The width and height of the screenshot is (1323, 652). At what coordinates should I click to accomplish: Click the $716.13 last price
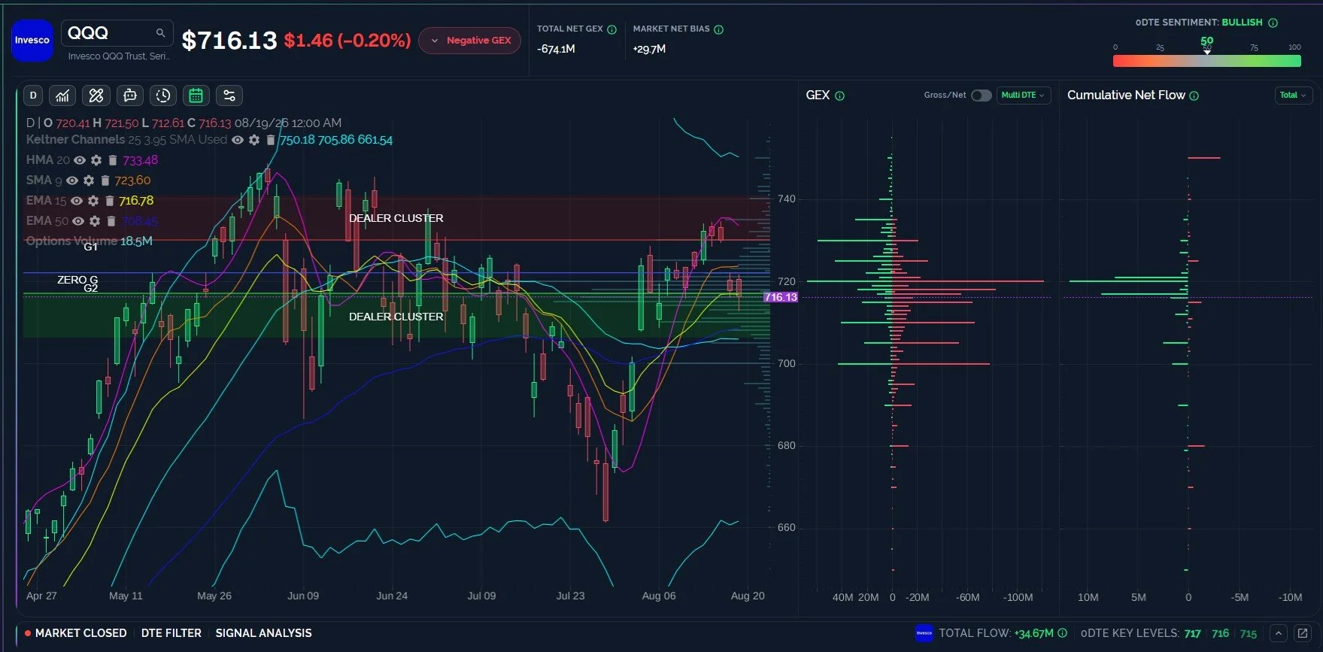[x=229, y=41]
